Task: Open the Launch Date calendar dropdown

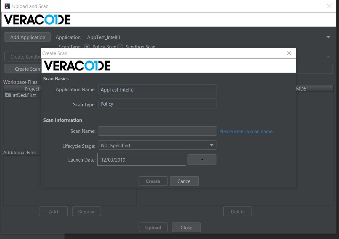Action: [x=202, y=160]
